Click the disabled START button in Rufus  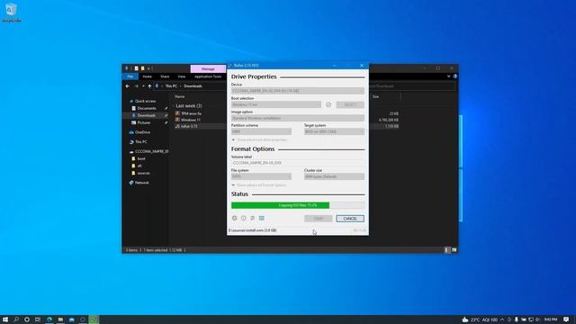click(318, 219)
